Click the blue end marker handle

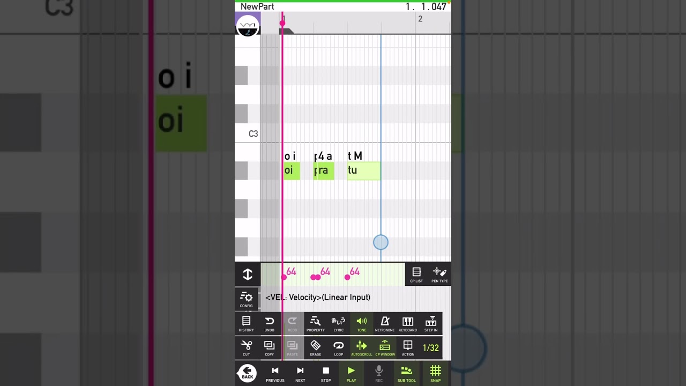point(381,242)
